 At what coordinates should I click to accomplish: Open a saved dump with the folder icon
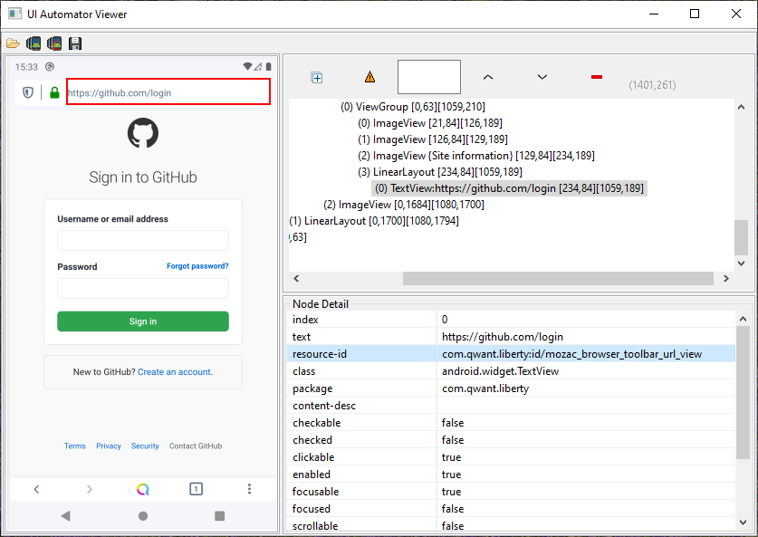(13, 43)
